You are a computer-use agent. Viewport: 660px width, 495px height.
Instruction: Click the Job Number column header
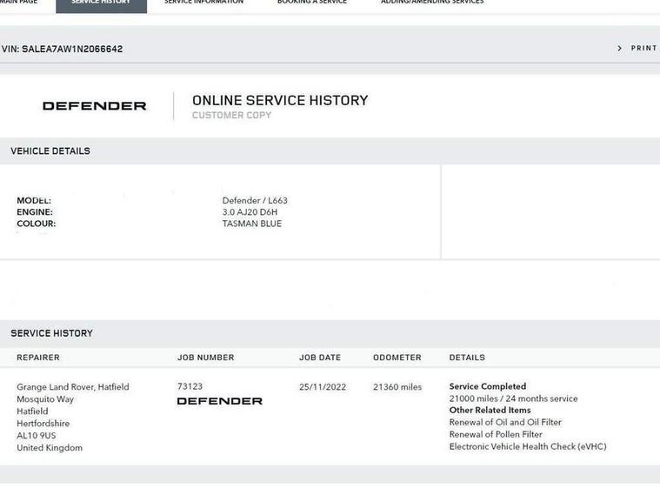coord(205,358)
